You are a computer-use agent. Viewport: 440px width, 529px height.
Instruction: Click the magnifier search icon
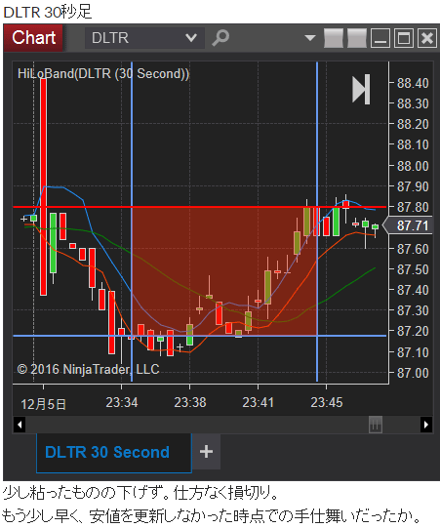tap(220, 38)
